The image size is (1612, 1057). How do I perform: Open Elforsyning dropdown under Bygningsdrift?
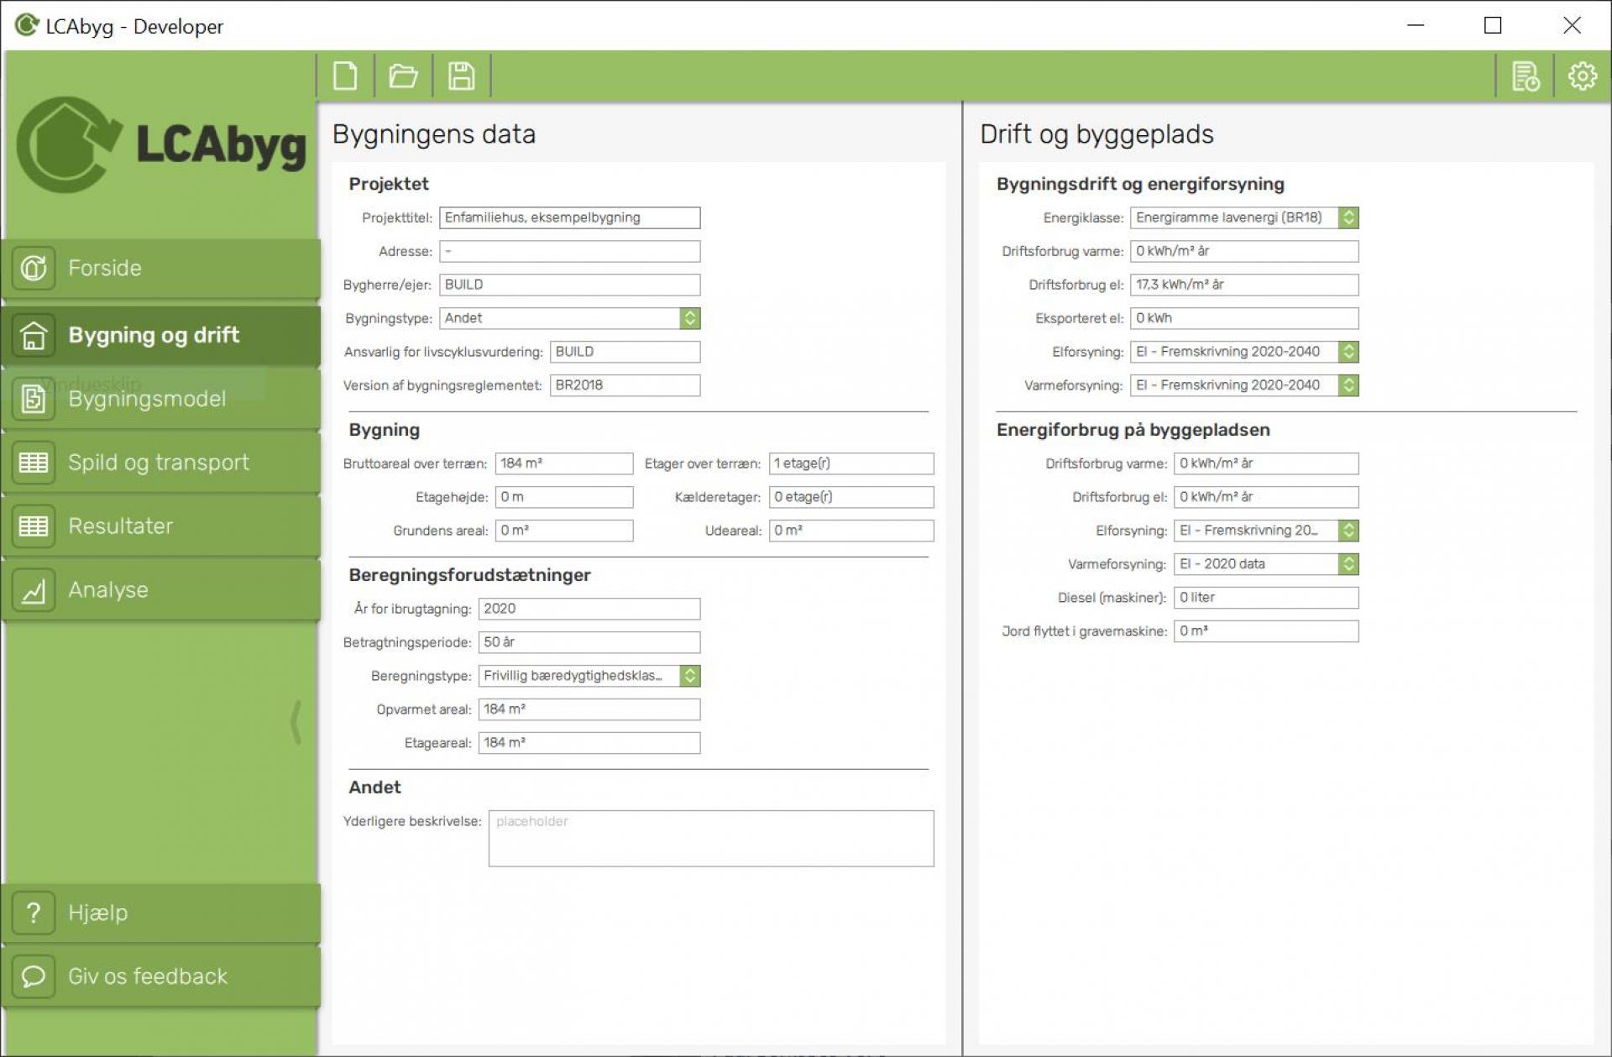(1348, 352)
